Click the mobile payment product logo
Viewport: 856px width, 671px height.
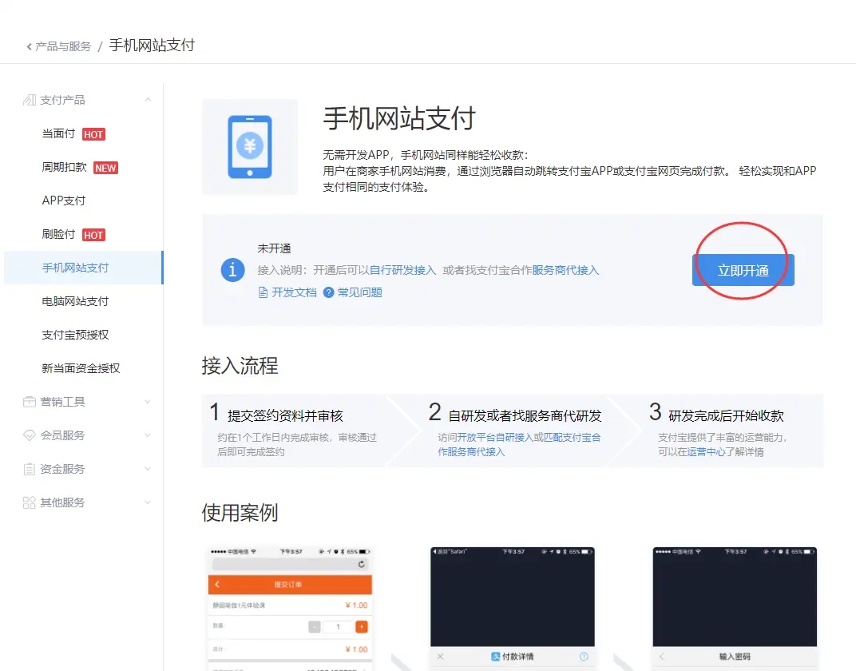coord(250,147)
